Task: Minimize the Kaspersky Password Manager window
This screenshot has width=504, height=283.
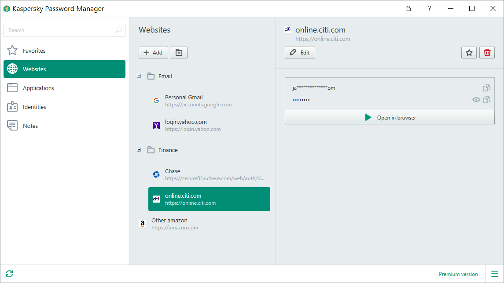Action: 451,8
